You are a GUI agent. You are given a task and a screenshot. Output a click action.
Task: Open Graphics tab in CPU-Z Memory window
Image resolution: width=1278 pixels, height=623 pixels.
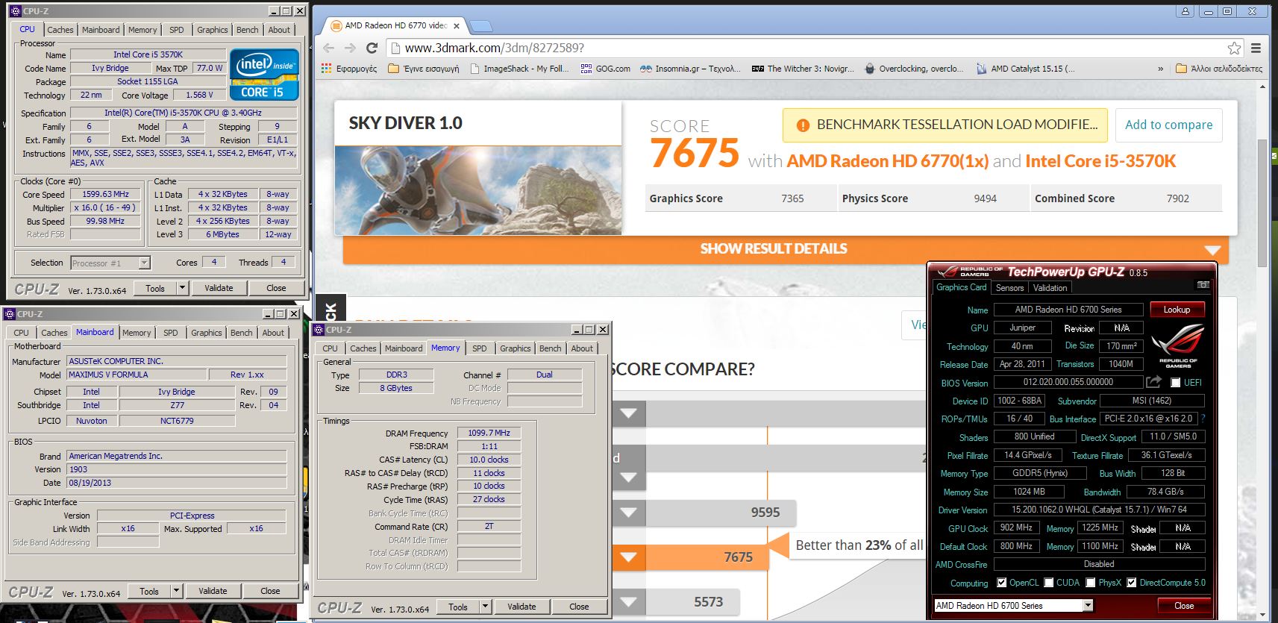[x=516, y=348]
